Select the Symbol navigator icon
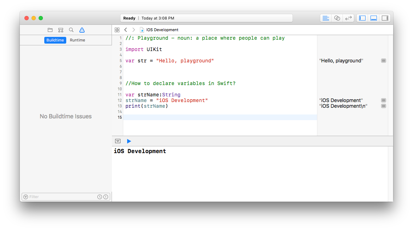 (x=61, y=30)
